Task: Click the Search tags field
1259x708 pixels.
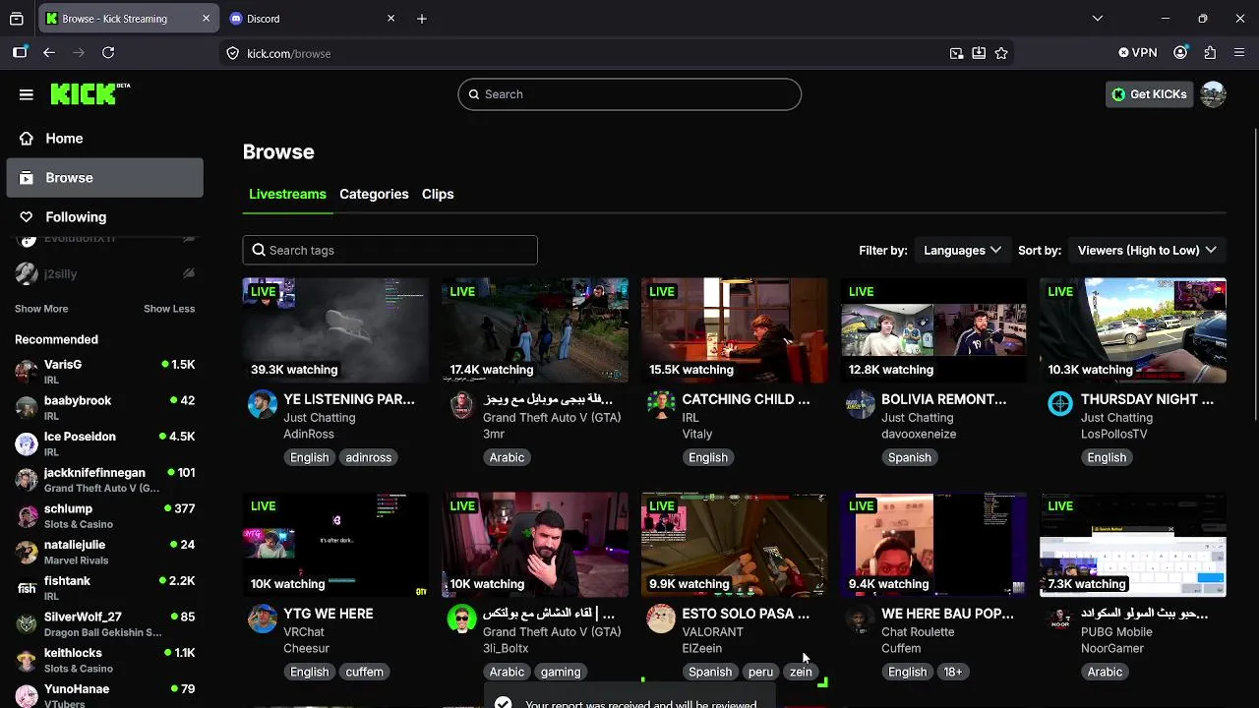Action: 390,250
